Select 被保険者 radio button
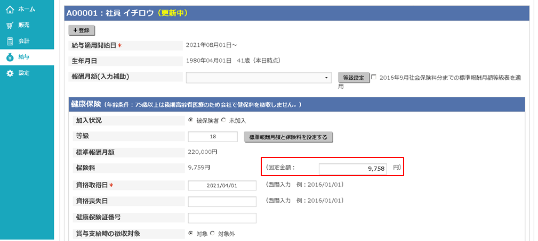The height and width of the screenshot is (241, 538). pyautogui.click(x=191, y=120)
